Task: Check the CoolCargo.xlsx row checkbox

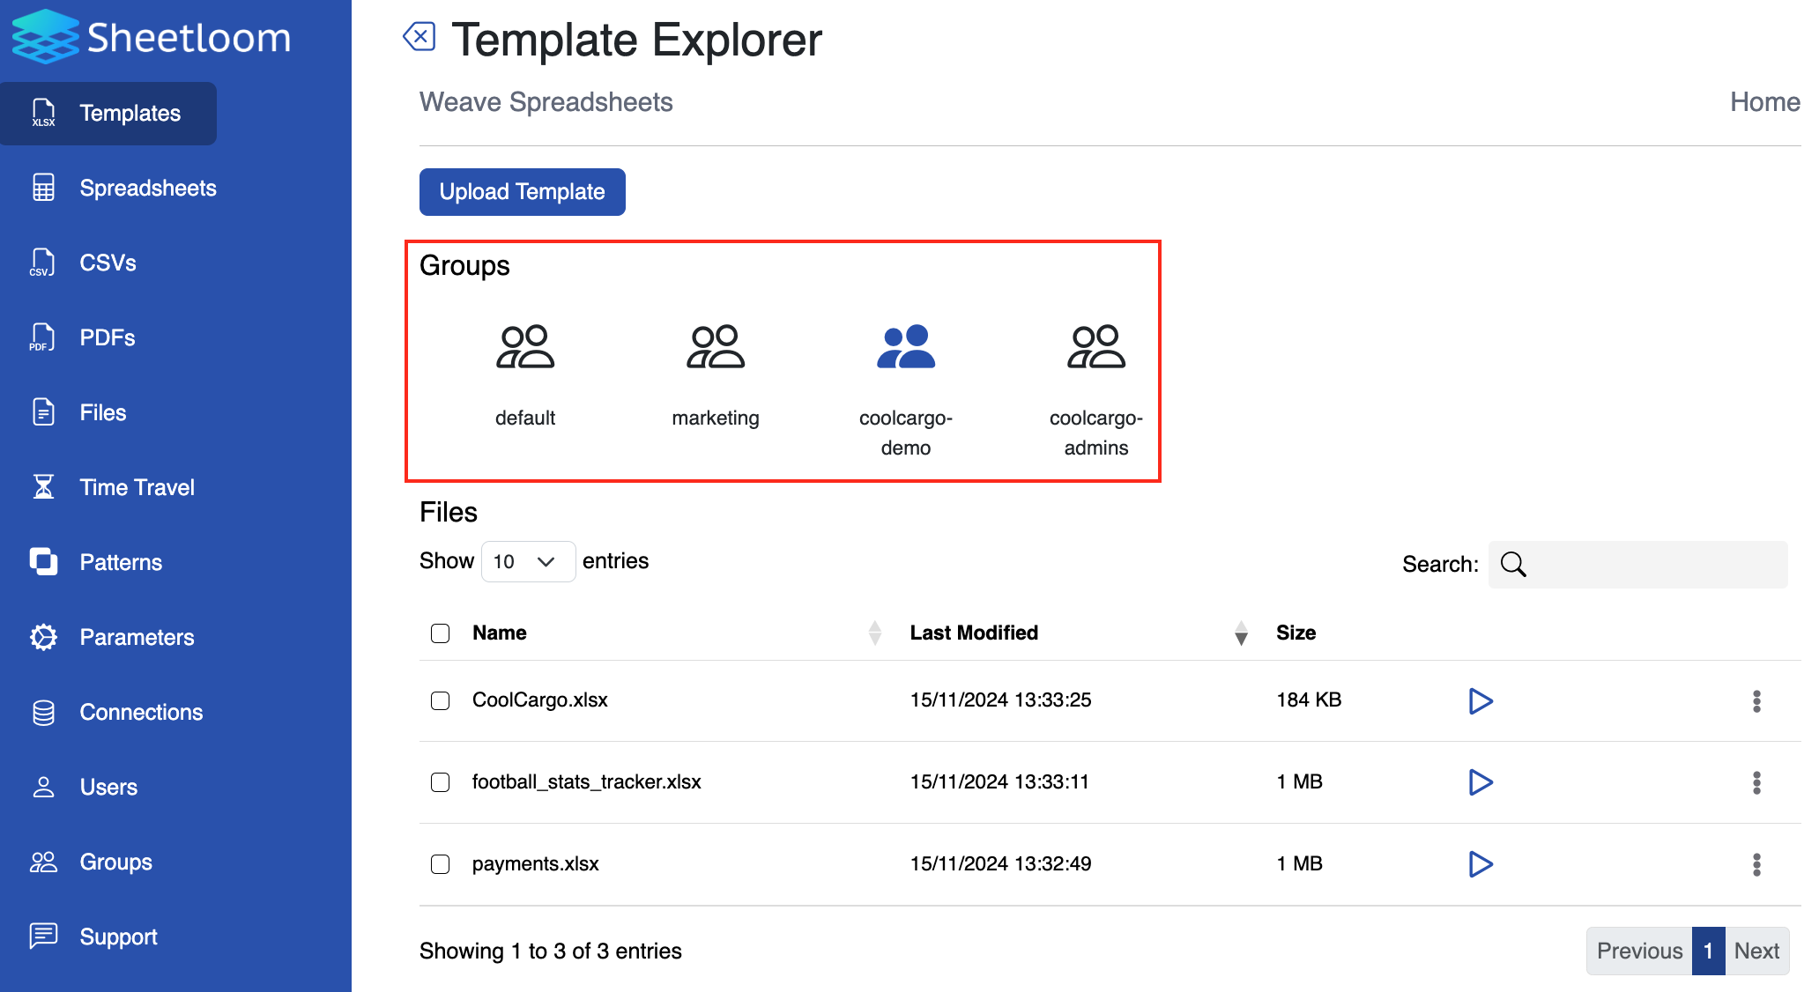Action: point(440,700)
